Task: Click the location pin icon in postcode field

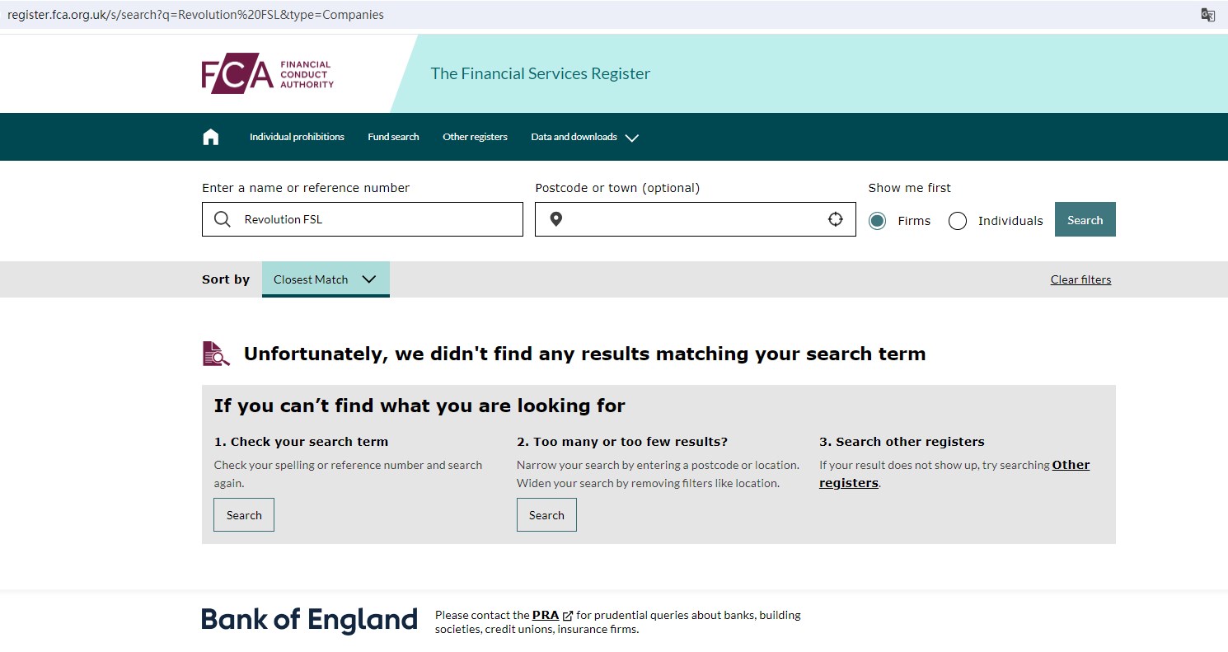Action: pos(556,219)
